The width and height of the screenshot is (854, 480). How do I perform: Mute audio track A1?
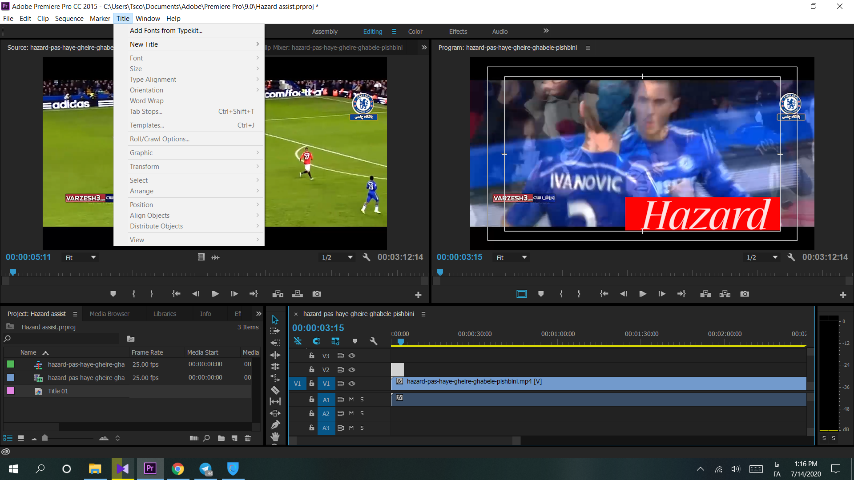pyautogui.click(x=351, y=400)
